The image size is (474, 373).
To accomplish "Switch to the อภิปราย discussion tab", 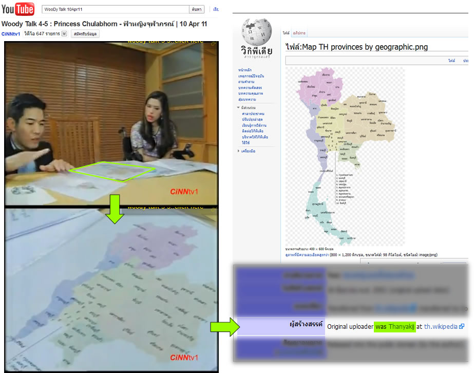I will tap(299, 33).
